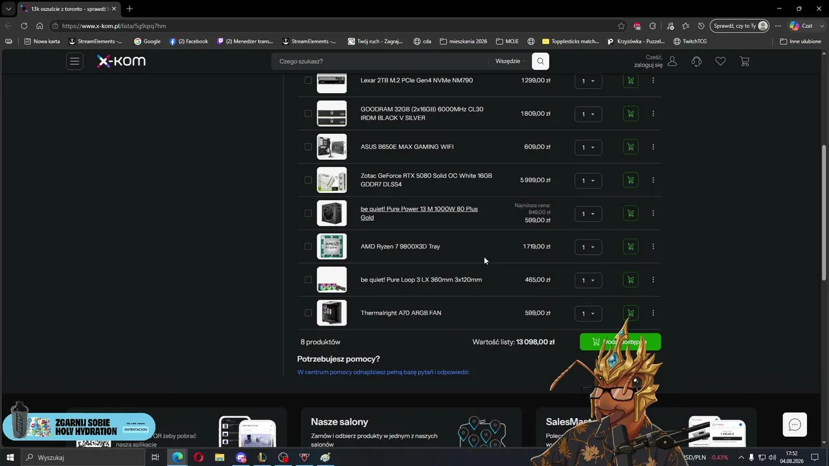Viewport: 829px width, 466px height.
Task: Add GOODRAM 32GB RAM to cart
Action: click(x=630, y=113)
